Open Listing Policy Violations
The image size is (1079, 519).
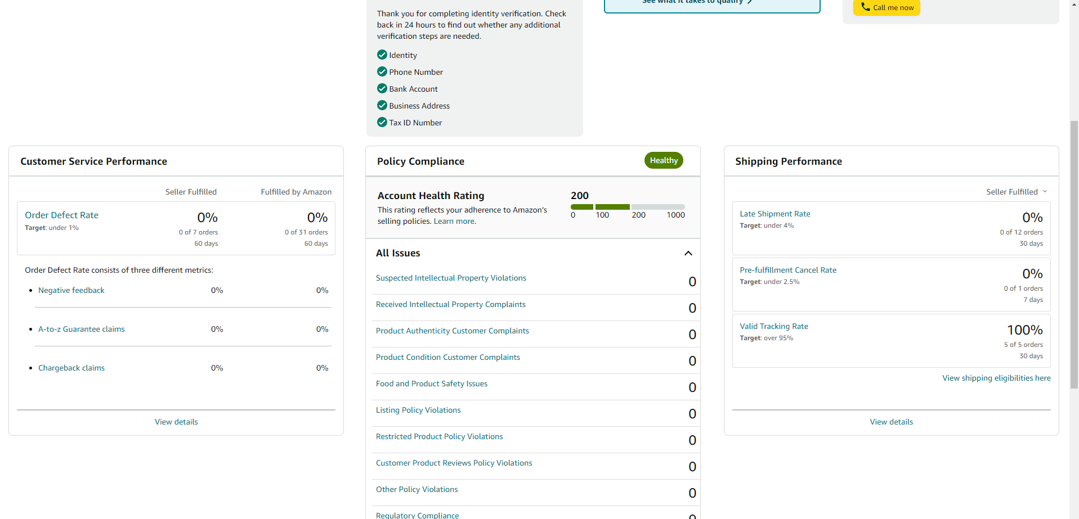(418, 410)
